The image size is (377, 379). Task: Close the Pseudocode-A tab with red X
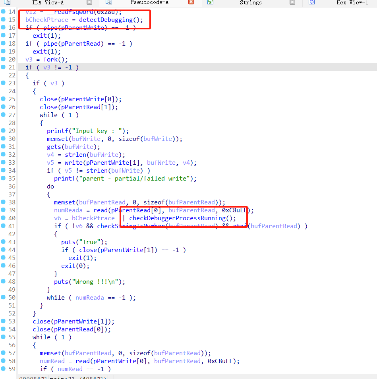tap(191, 2)
